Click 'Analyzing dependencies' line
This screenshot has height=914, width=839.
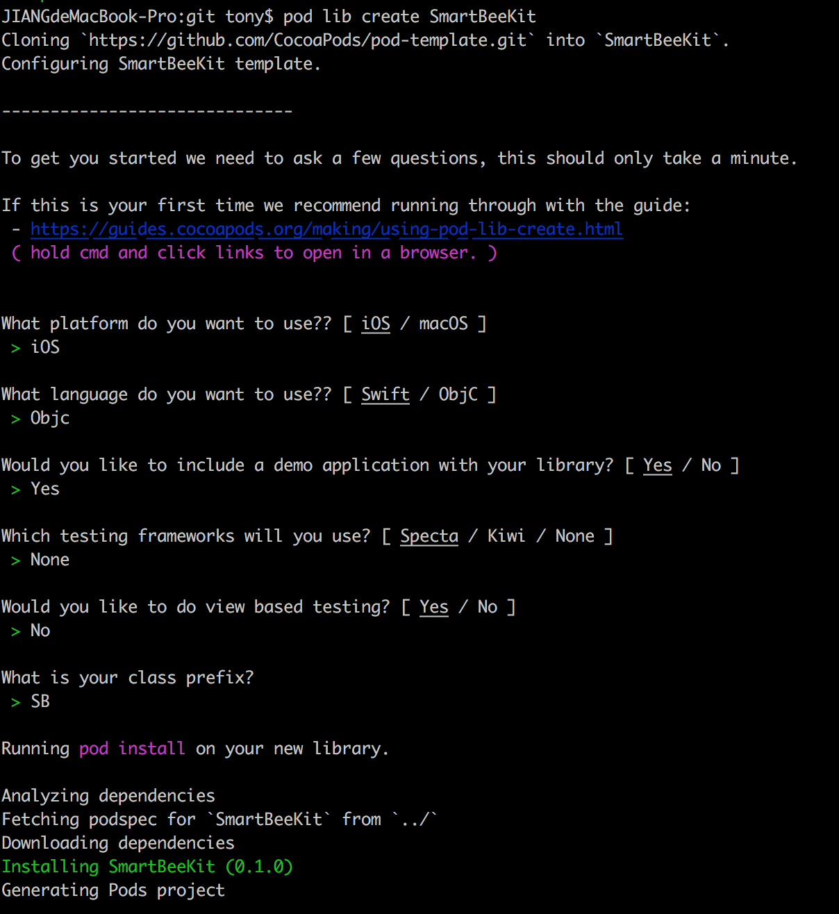point(108,796)
